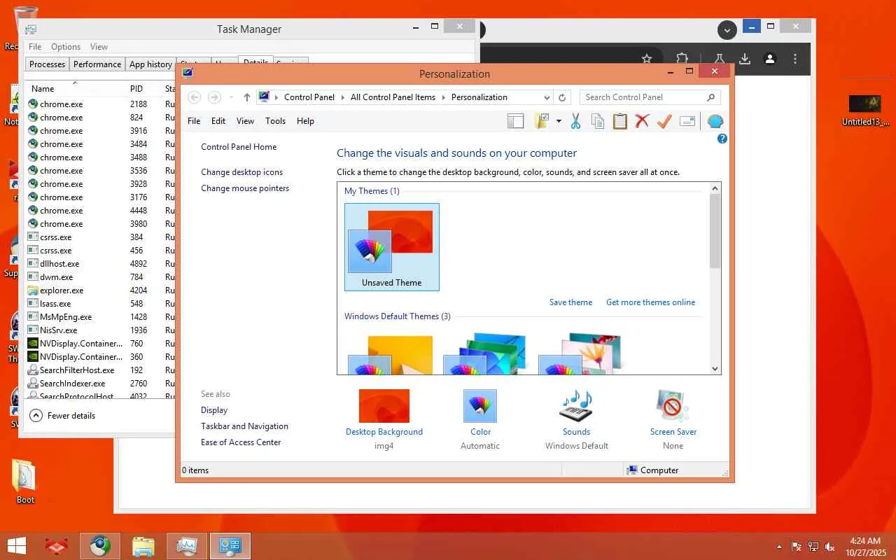The width and height of the screenshot is (896, 560).
Task: Focus the Search Control Panel field
Action: tap(650, 97)
